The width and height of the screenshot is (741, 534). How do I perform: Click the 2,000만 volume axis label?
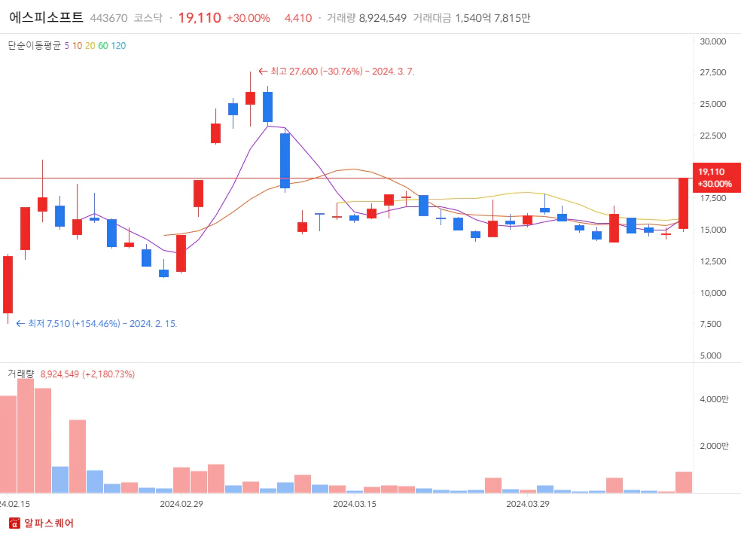tap(714, 446)
